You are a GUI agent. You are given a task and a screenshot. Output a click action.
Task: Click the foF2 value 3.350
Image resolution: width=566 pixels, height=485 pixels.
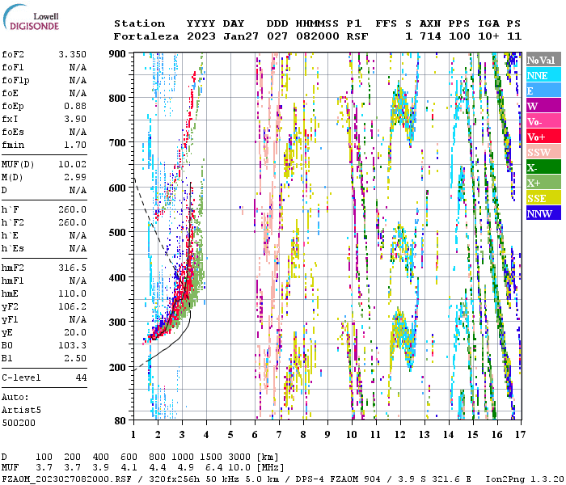[x=72, y=54]
